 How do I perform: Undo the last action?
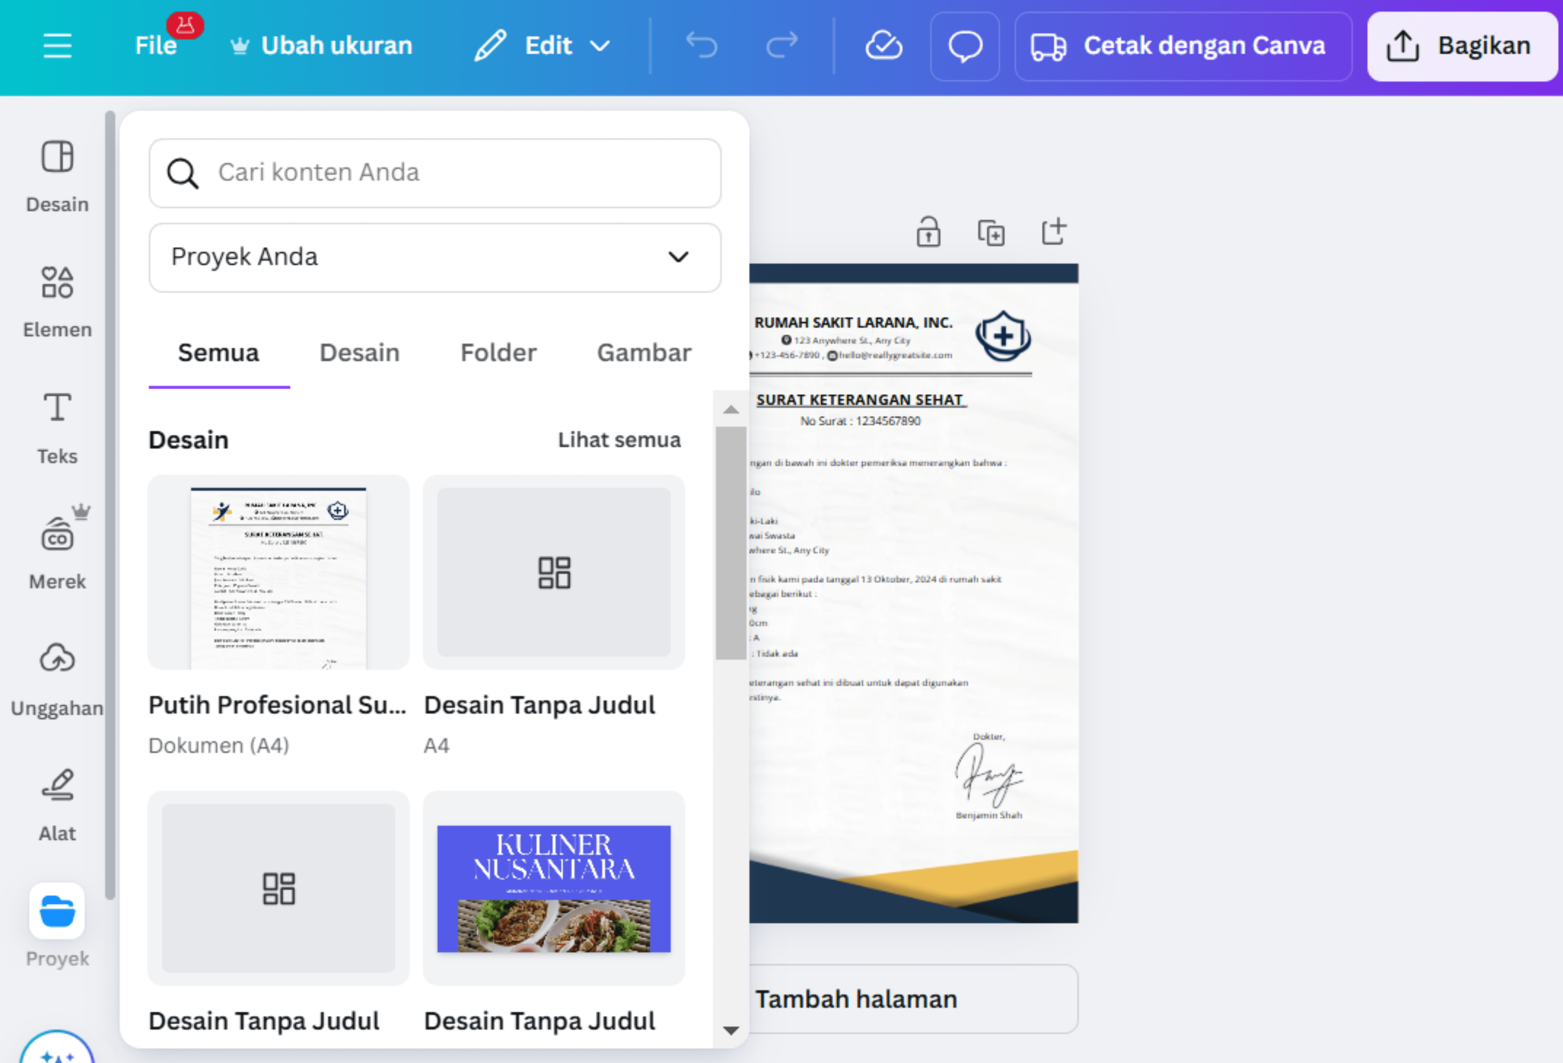click(x=702, y=46)
